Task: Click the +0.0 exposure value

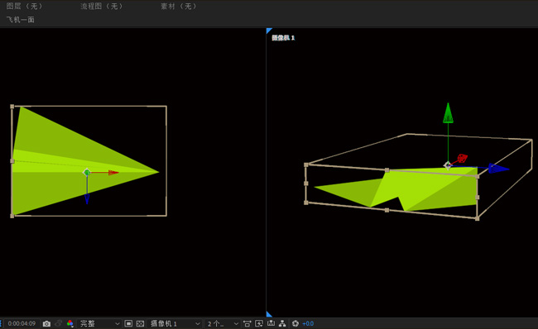Action: (308, 323)
